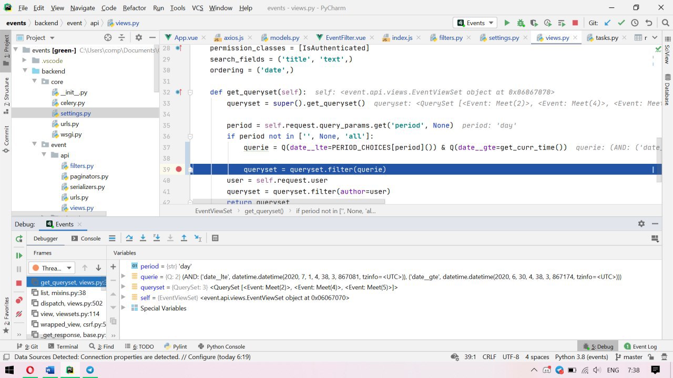Screen dimensions: 673x378
Task: Click the Windows Start button
Action: 9,370
